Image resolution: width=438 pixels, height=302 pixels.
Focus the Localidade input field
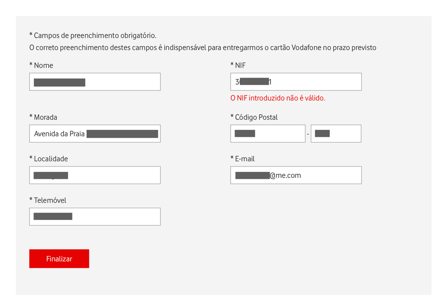tap(95, 175)
